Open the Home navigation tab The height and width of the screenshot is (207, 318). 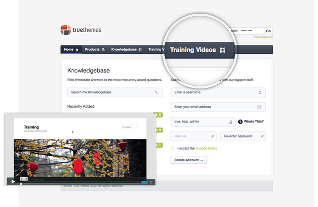pos(71,49)
